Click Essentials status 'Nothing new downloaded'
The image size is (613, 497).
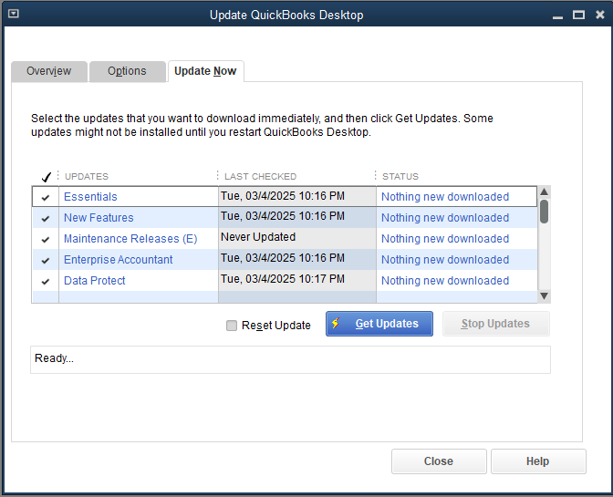445,197
